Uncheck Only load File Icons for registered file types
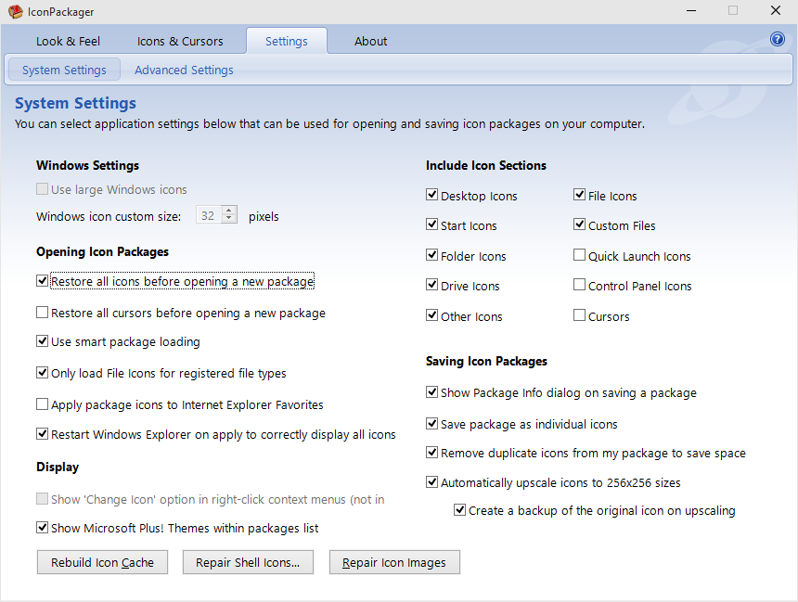The image size is (798, 602). [43, 373]
